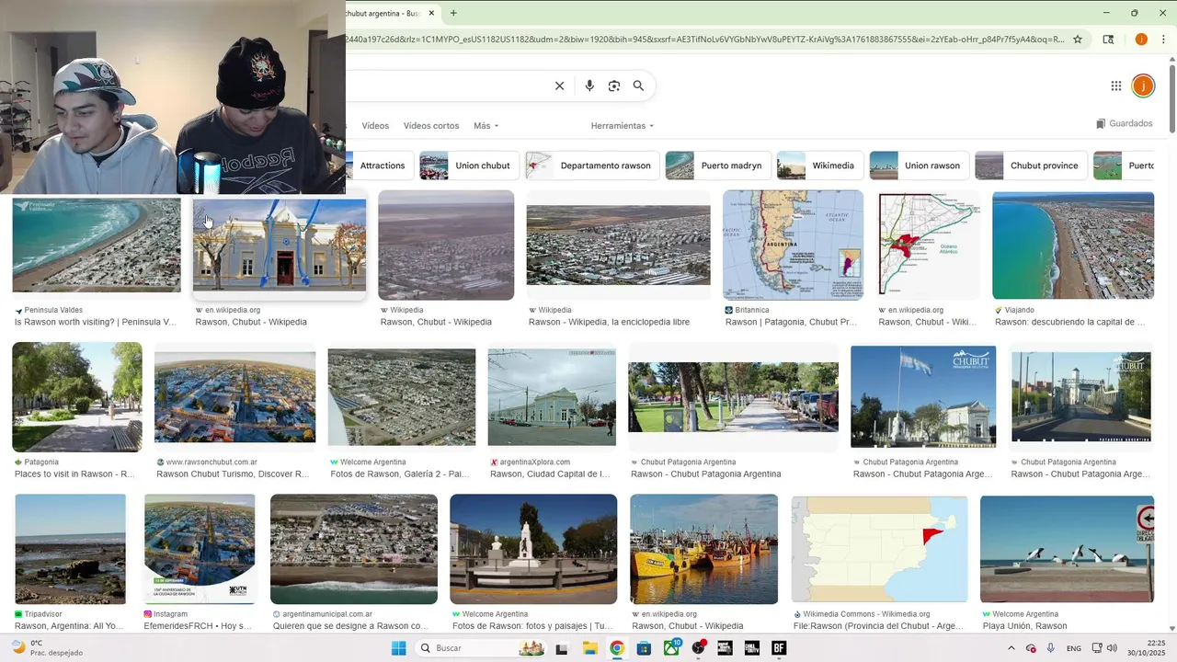
Task: Open the fishing boats harbor image
Action: coord(704,549)
